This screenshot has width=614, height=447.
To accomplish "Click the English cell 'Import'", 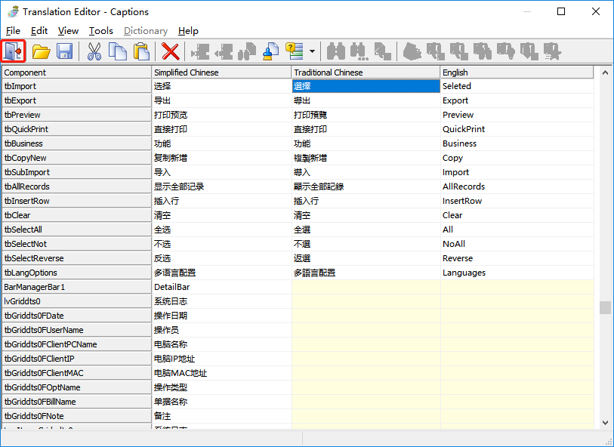I will click(517, 172).
